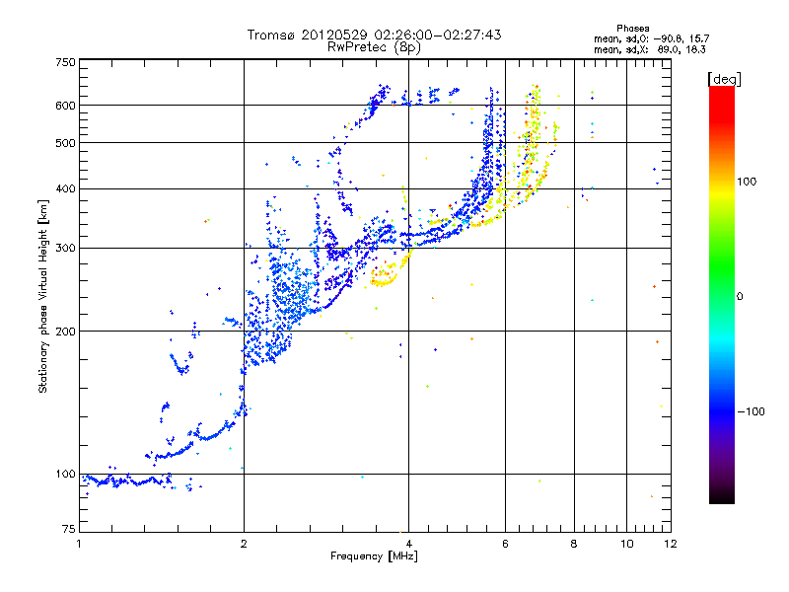Click the 'mean, sd,X: 89.0, 18.3' line
Screen dimensions: 789x592
point(649,49)
